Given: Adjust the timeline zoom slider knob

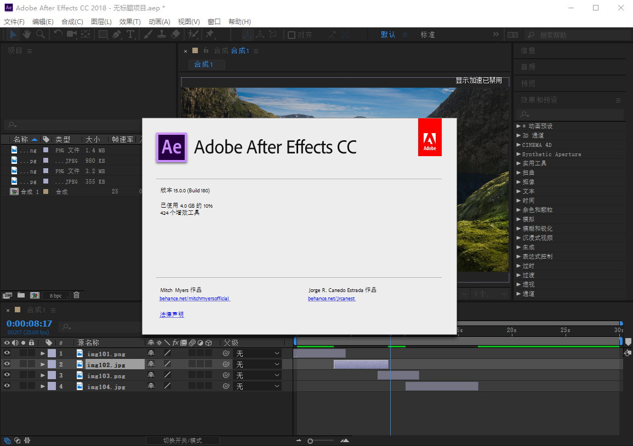Looking at the screenshot, I should click(x=310, y=441).
